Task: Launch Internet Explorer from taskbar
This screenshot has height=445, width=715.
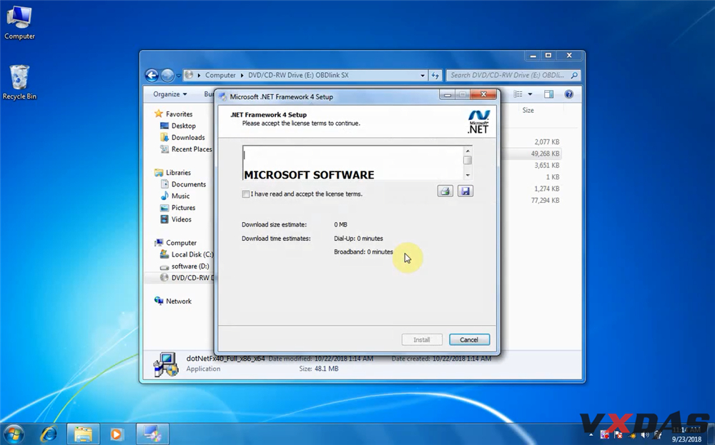Action: point(49,434)
